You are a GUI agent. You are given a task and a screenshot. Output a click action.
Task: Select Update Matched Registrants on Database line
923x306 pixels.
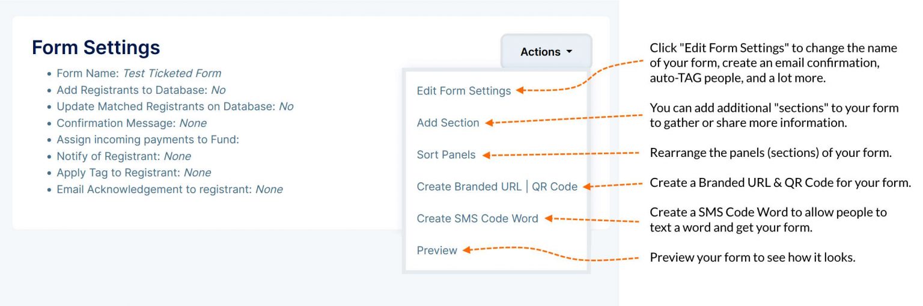point(175,106)
